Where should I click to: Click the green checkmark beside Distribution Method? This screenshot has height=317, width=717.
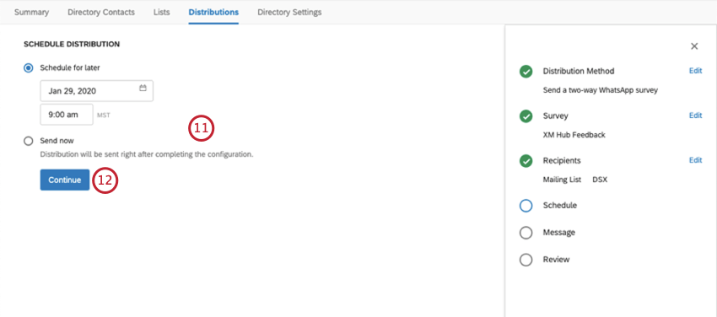pyautogui.click(x=526, y=72)
